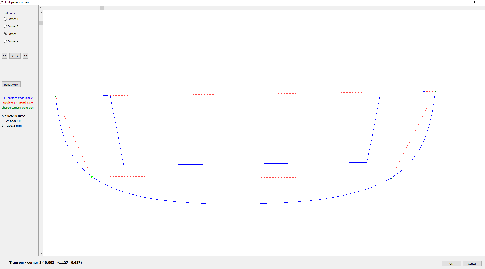
Task: Click the single-right > step button
Action: tap(18, 56)
